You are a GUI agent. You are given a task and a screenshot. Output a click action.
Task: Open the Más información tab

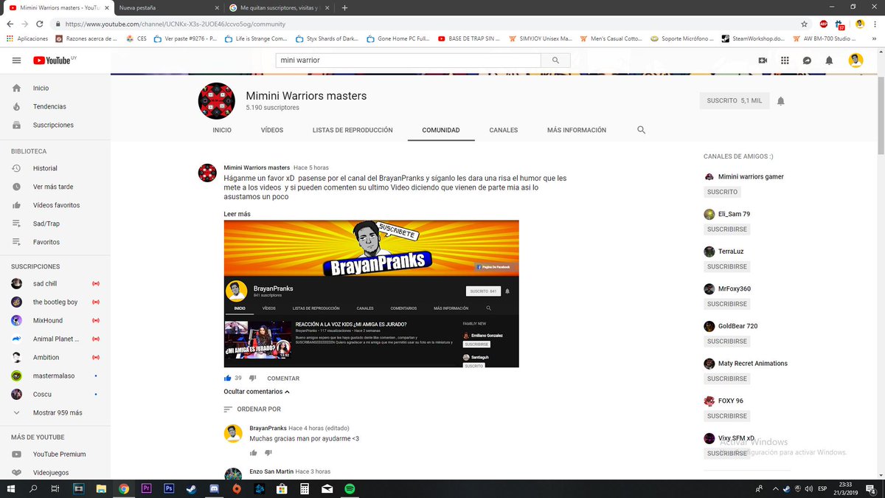coord(577,130)
